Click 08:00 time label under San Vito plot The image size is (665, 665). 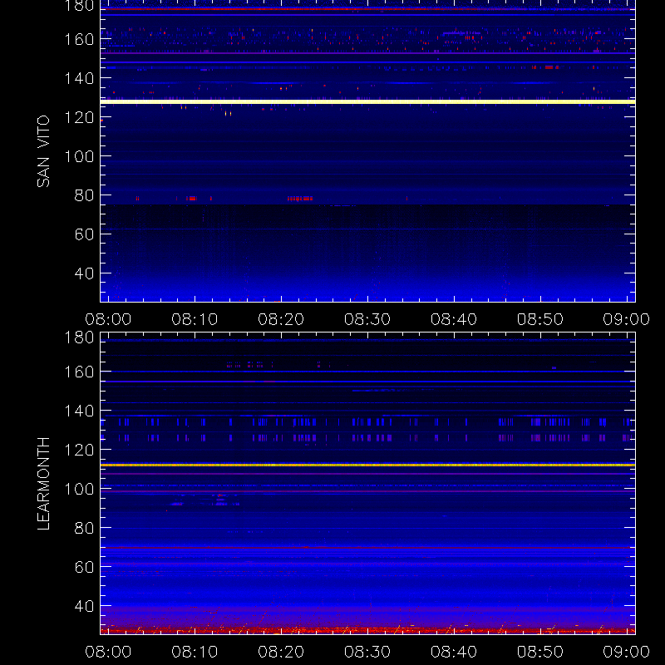(108, 319)
